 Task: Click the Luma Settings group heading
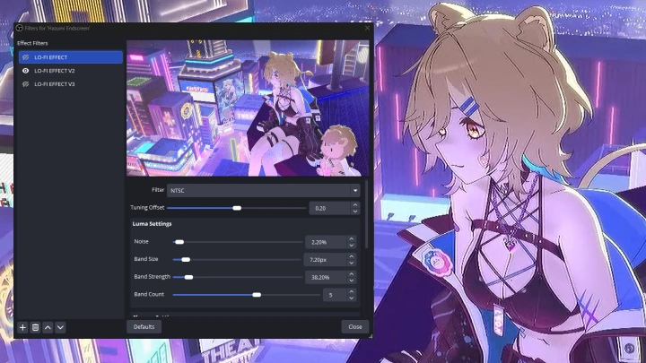click(152, 224)
